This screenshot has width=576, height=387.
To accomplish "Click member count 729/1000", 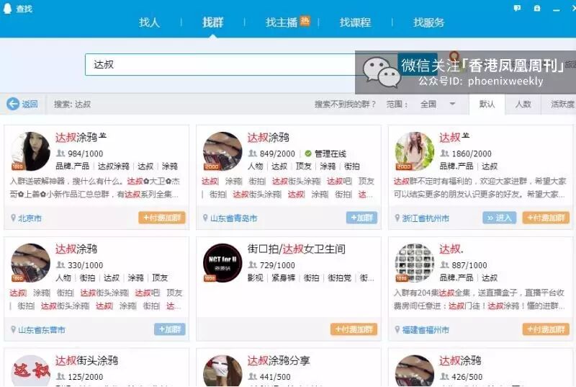I will [x=277, y=265].
